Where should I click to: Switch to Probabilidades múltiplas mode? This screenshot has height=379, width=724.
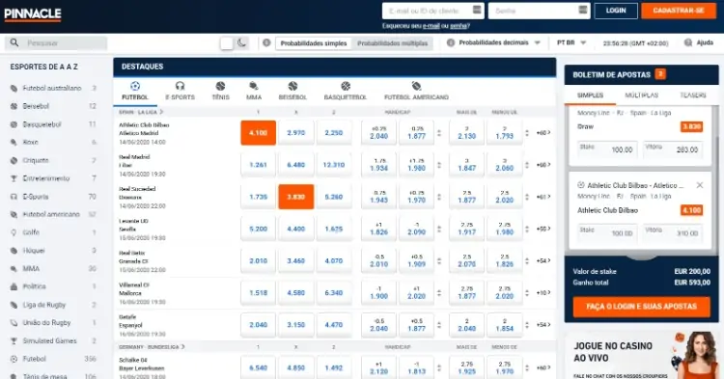pyautogui.click(x=392, y=43)
